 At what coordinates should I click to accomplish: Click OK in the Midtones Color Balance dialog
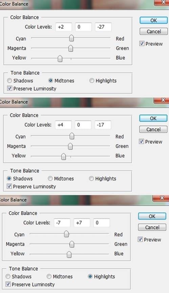pyautogui.click(x=153, y=20)
